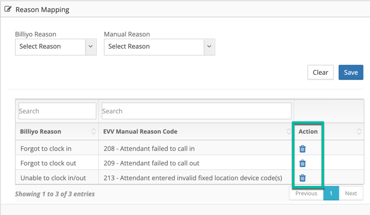This screenshot has height=215, width=370.
Task: Click the Clear button
Action: 321,73
